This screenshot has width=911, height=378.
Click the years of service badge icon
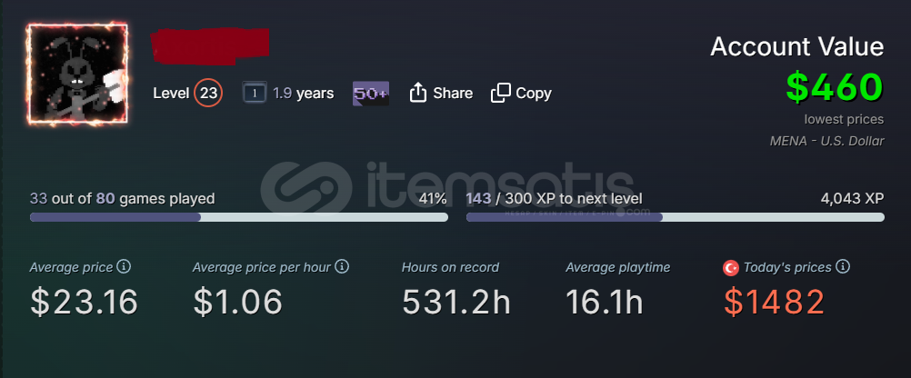(255, 93)
